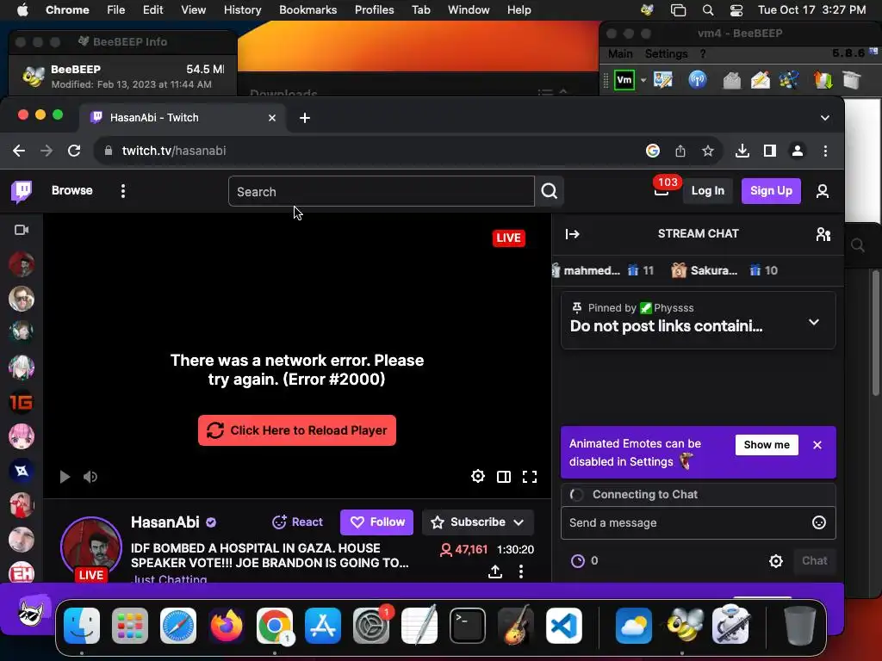
Task: Collapse the stream chat panel arrow
Action: coord(573,234)
